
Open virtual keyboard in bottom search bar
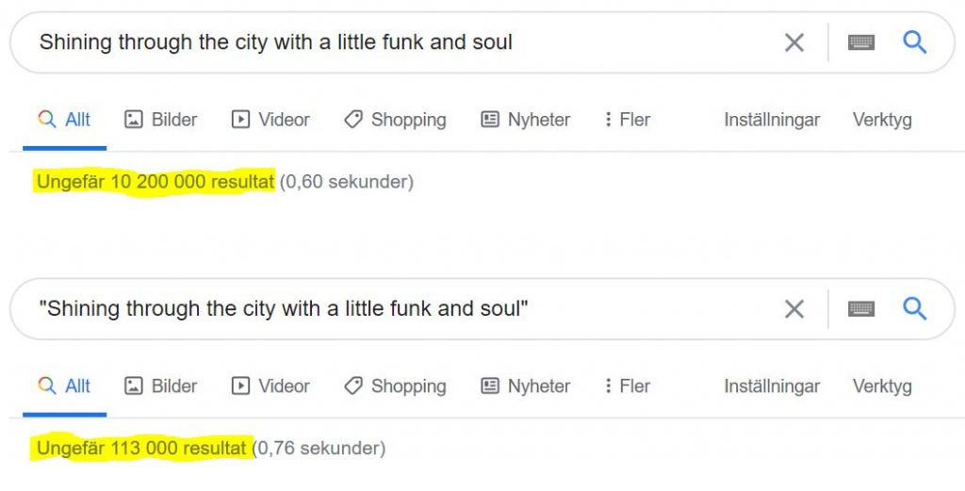pyautogui.click(x=861, y=309)
